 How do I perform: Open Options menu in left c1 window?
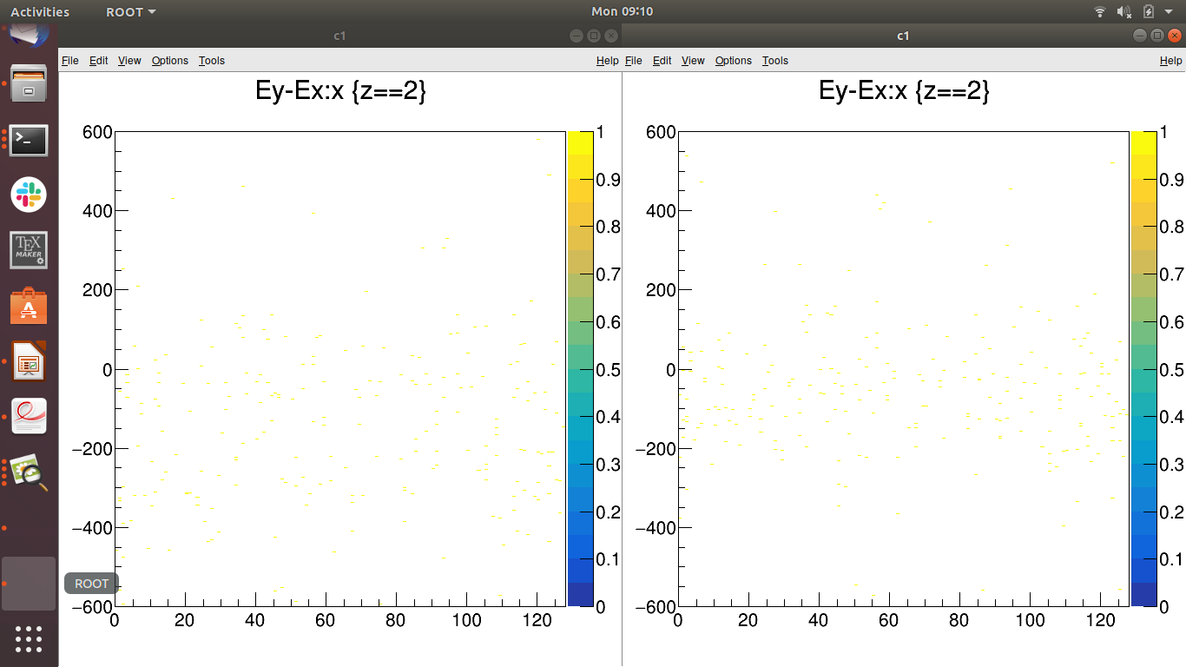click(170, 60)
